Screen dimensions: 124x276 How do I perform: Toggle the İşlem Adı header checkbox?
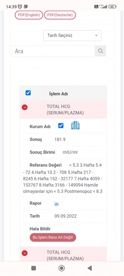(x=28, y=93)
